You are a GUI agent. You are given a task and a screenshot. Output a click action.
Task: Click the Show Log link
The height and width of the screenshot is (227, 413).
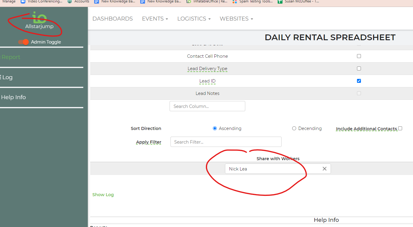[103, 195]
